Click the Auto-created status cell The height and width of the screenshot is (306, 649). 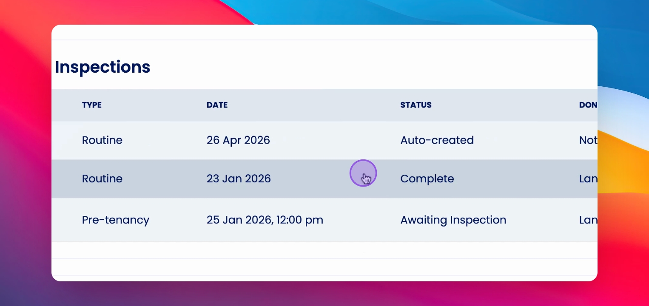pos(437,140)
